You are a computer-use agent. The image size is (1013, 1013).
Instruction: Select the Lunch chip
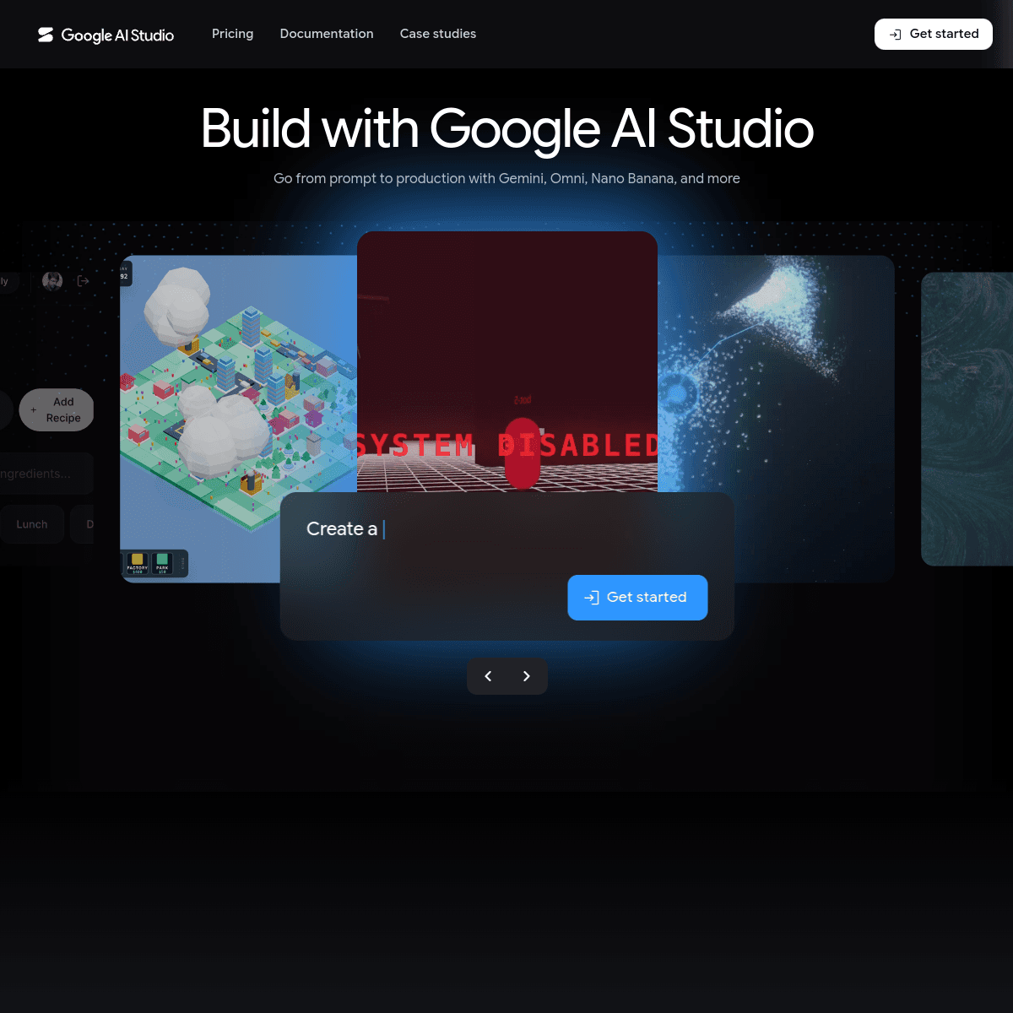(32, 524)
